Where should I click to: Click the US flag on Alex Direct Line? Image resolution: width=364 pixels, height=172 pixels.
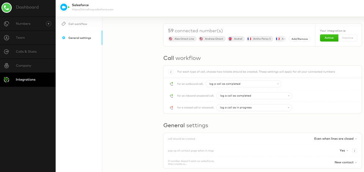coord(171,39)
